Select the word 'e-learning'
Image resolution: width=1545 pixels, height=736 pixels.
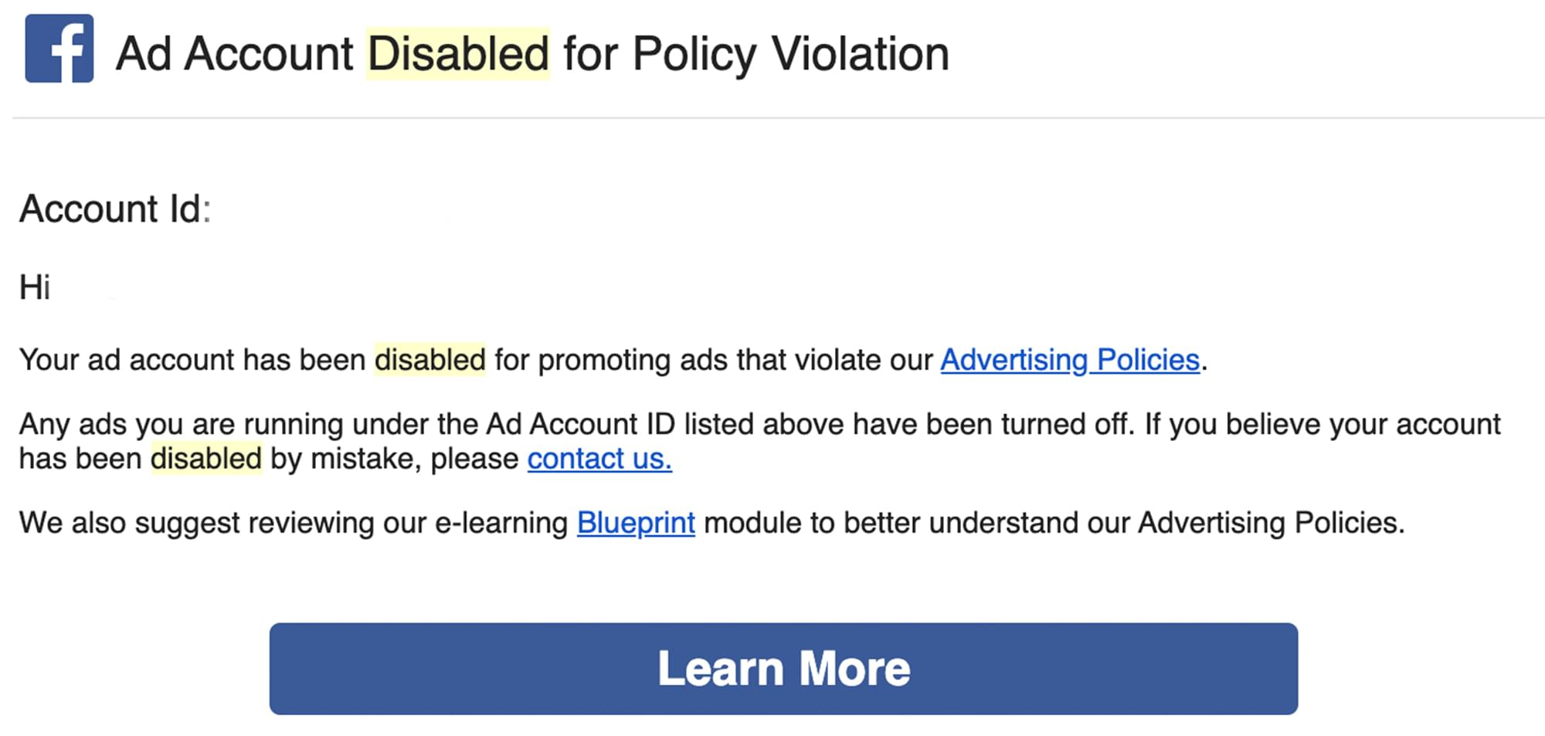(501, 523)
